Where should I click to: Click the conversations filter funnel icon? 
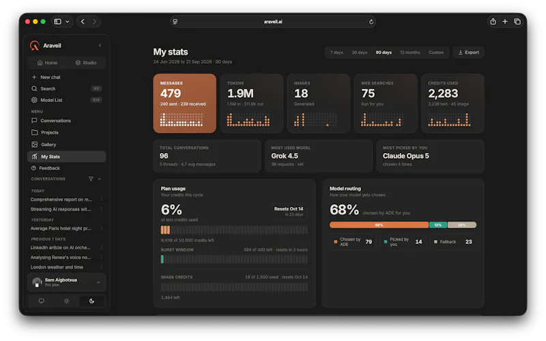[x=91, y=179]
